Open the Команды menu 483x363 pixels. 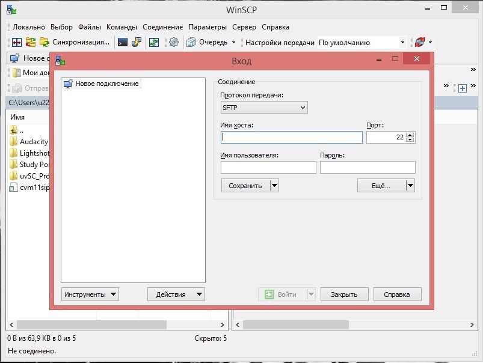122,27
